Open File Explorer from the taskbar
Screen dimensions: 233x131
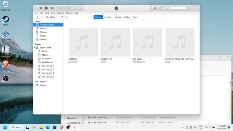coord(41,127)
